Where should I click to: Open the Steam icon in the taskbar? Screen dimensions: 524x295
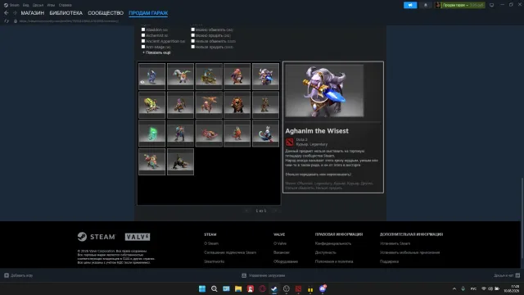(x=274, y=288)
